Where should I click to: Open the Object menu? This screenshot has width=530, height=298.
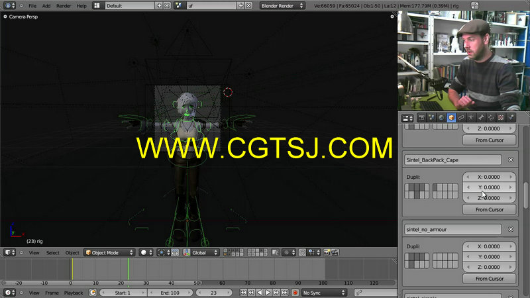72,253
